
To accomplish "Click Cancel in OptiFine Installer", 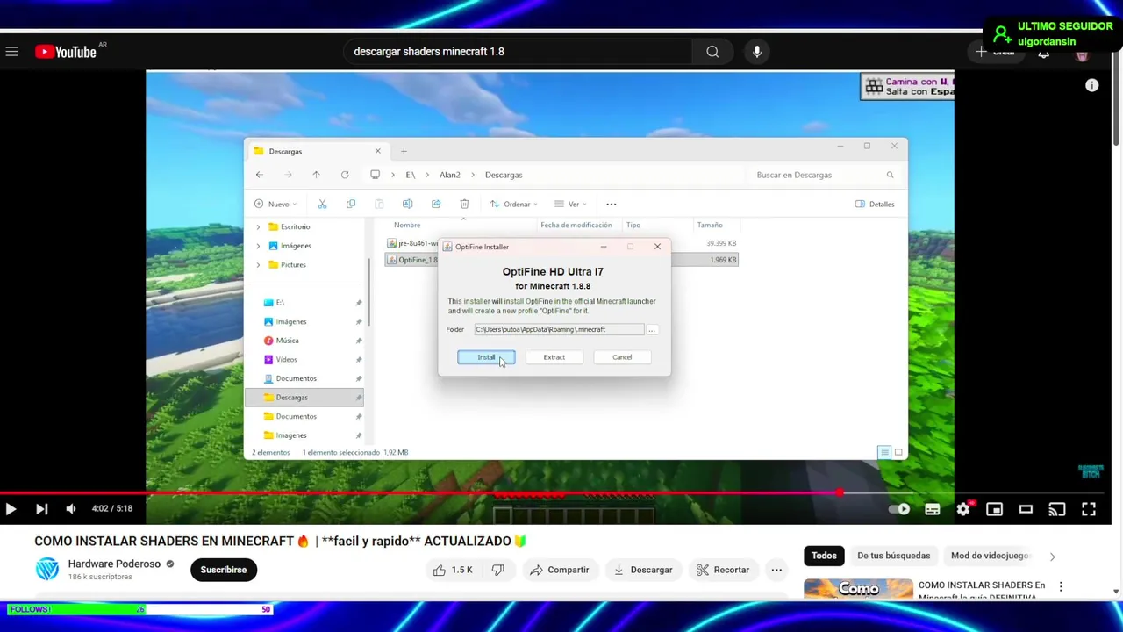I will pos(622,357).
